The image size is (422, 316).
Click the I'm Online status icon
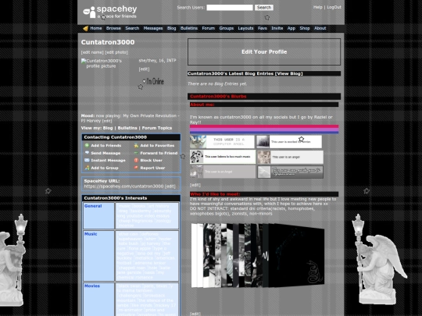(153, 81)
